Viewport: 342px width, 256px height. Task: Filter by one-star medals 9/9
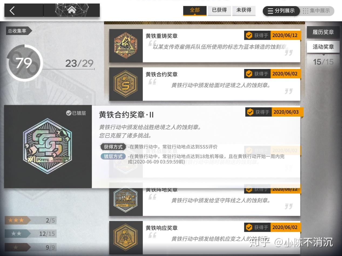click(x=30, y=247)
